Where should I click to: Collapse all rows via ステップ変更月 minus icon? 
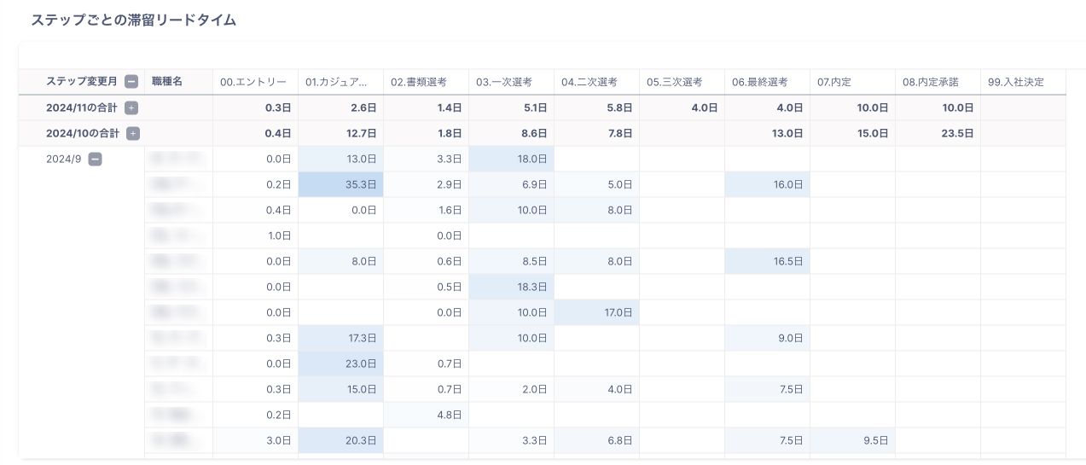[x=131, y=82]
